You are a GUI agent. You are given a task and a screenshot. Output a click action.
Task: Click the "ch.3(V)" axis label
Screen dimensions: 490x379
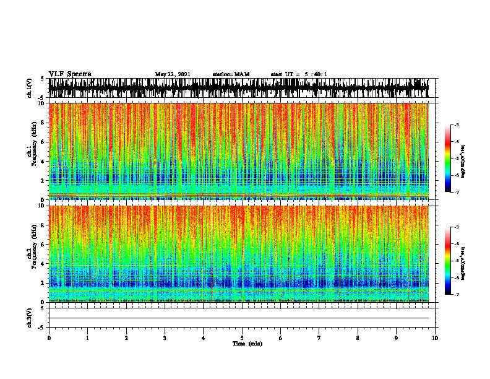pyautogui.click(x=30, y=318)
